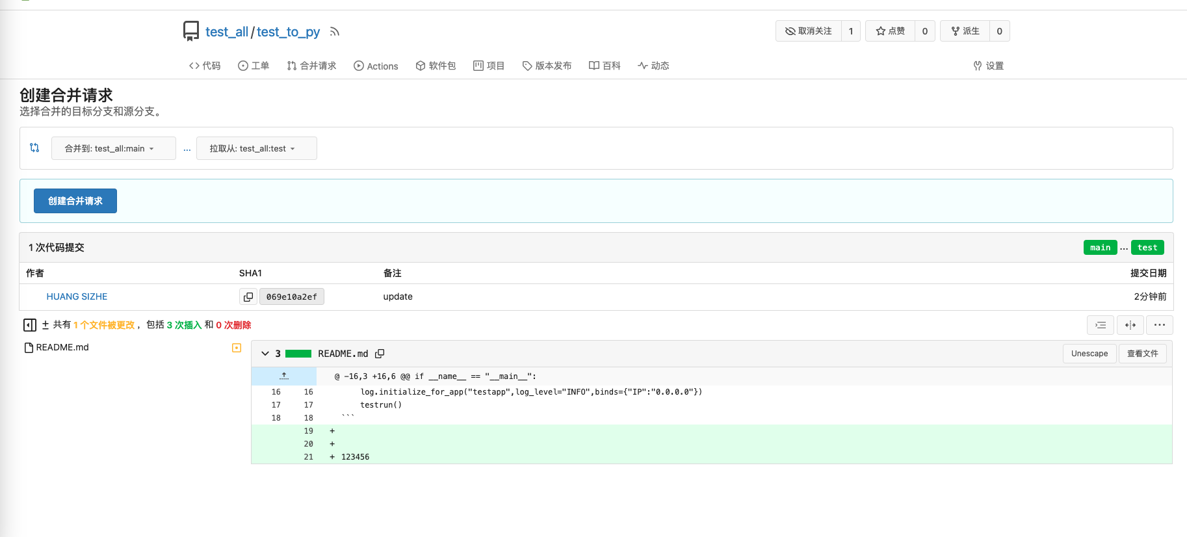The height and width of the screenshot is (537, 1187).
Task: Click the 点赞 star button
Action: click(x=890, y=31)
